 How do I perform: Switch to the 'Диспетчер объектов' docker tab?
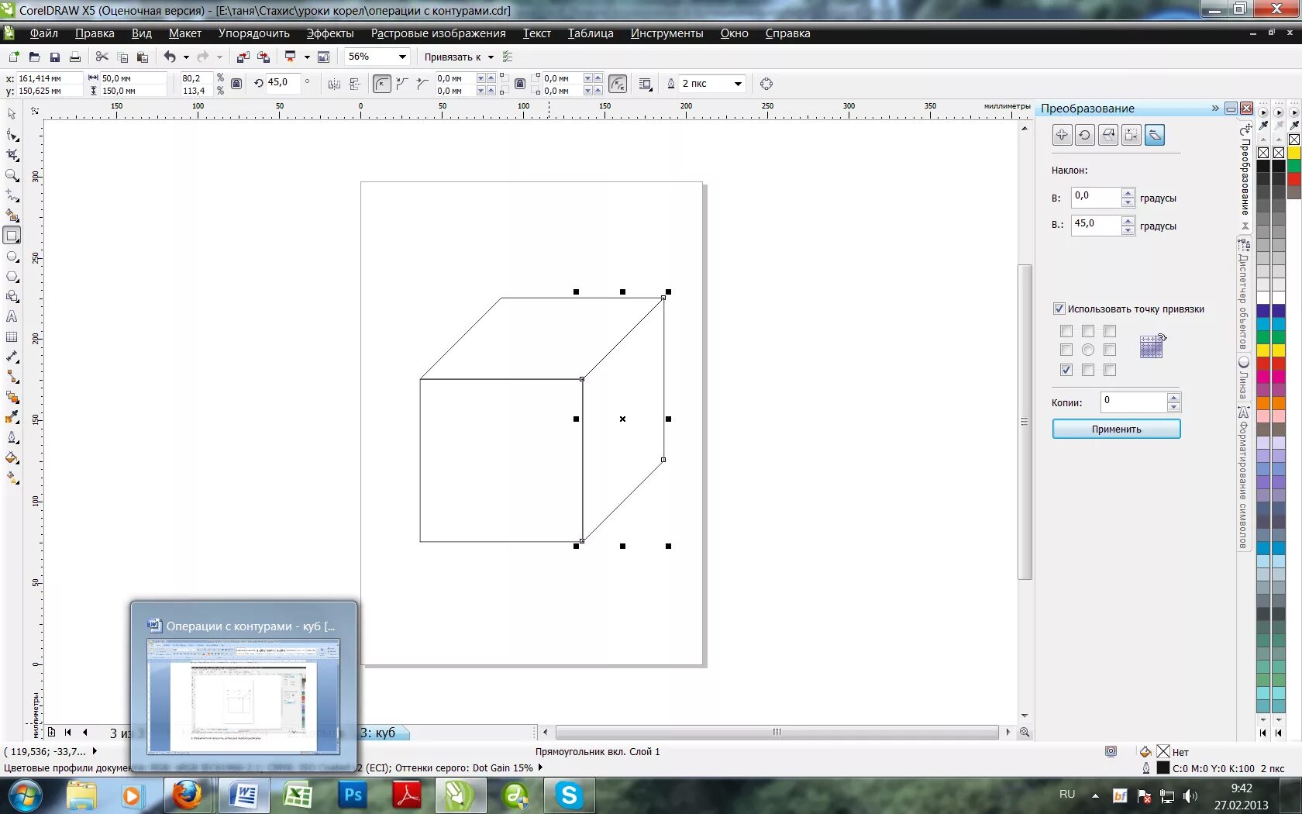1243,293
